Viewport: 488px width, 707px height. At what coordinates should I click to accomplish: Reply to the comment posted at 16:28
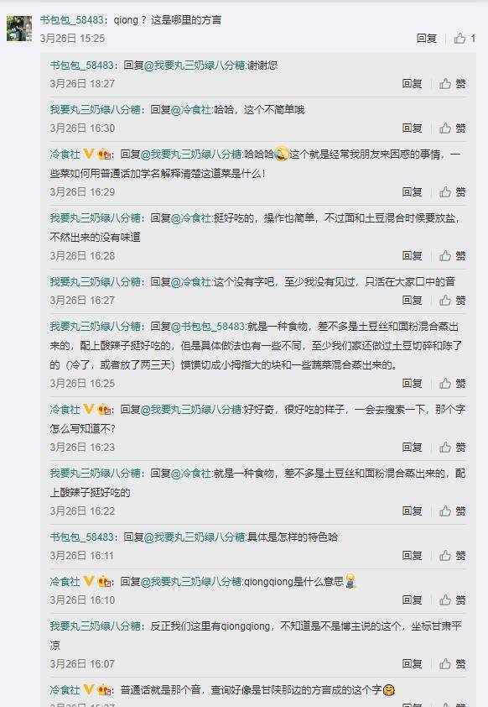click(412, 255)
